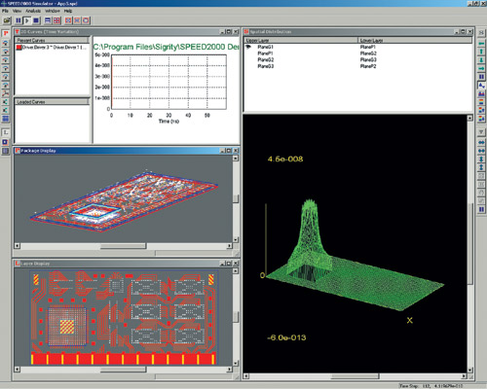
Task: Click the gray downward triangle icon on right toolbar
Action: 481,132
